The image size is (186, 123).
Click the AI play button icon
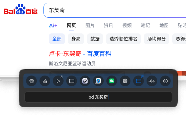58,81
